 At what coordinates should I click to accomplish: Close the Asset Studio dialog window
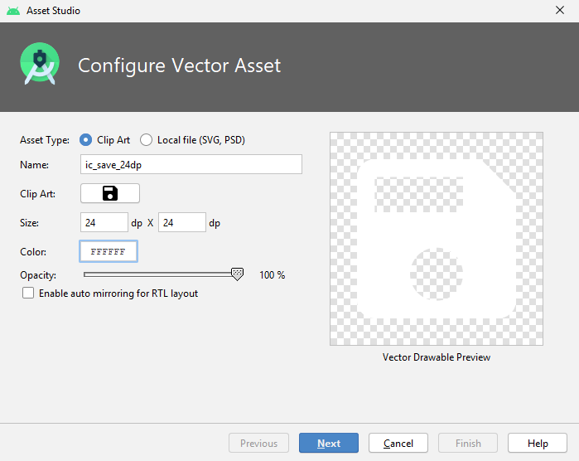(561, 11)
